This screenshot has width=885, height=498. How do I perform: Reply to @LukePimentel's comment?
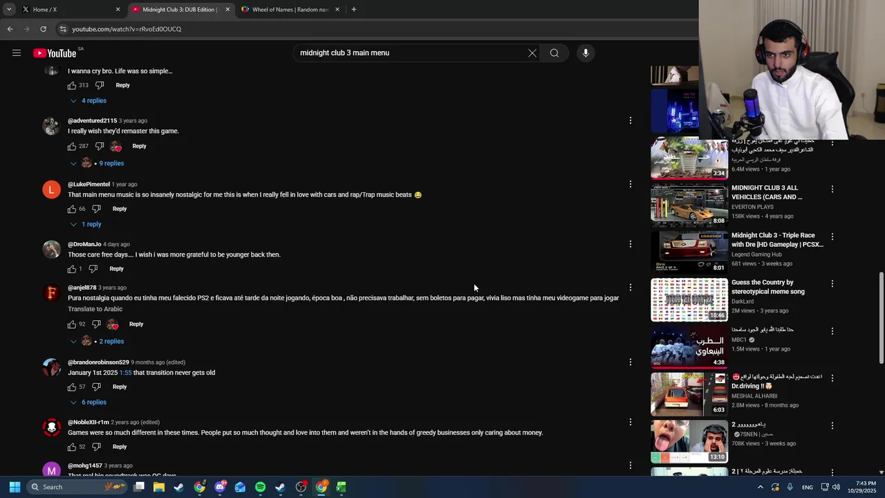pos(120,209)
